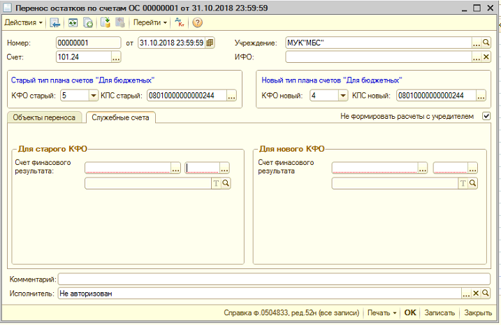Click ellipsis of second old-КФО result account field

tap(224, 168)
